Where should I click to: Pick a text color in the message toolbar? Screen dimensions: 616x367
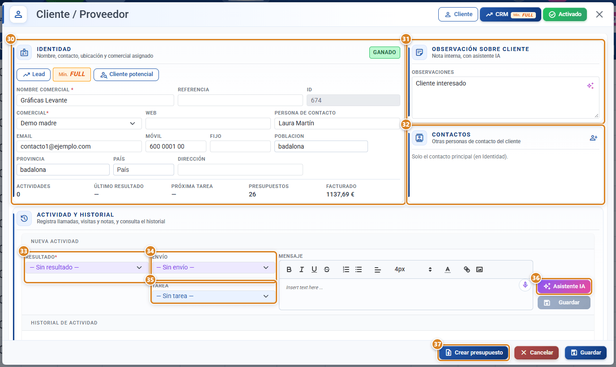tap(447, 269)
